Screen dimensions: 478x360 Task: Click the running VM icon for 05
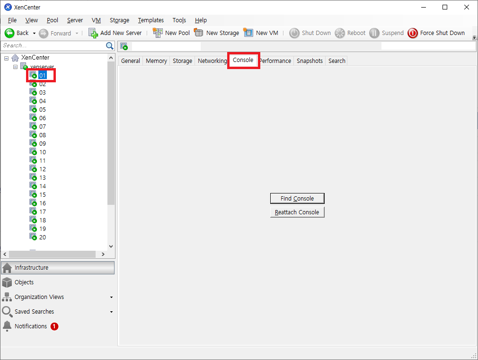[x=33, y=109]
